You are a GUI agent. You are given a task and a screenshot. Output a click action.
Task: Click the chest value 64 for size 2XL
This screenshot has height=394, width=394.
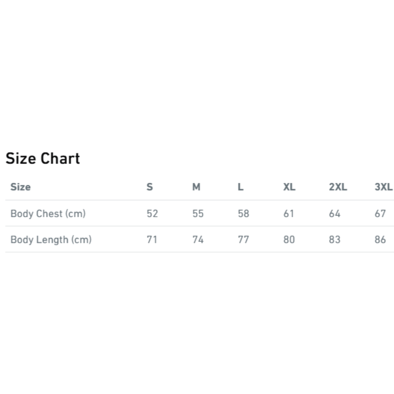click(x=334, y=214)
